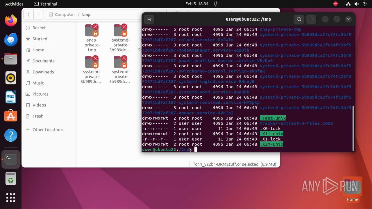Launch Rhythmbox music player from dock

point(11,78)
